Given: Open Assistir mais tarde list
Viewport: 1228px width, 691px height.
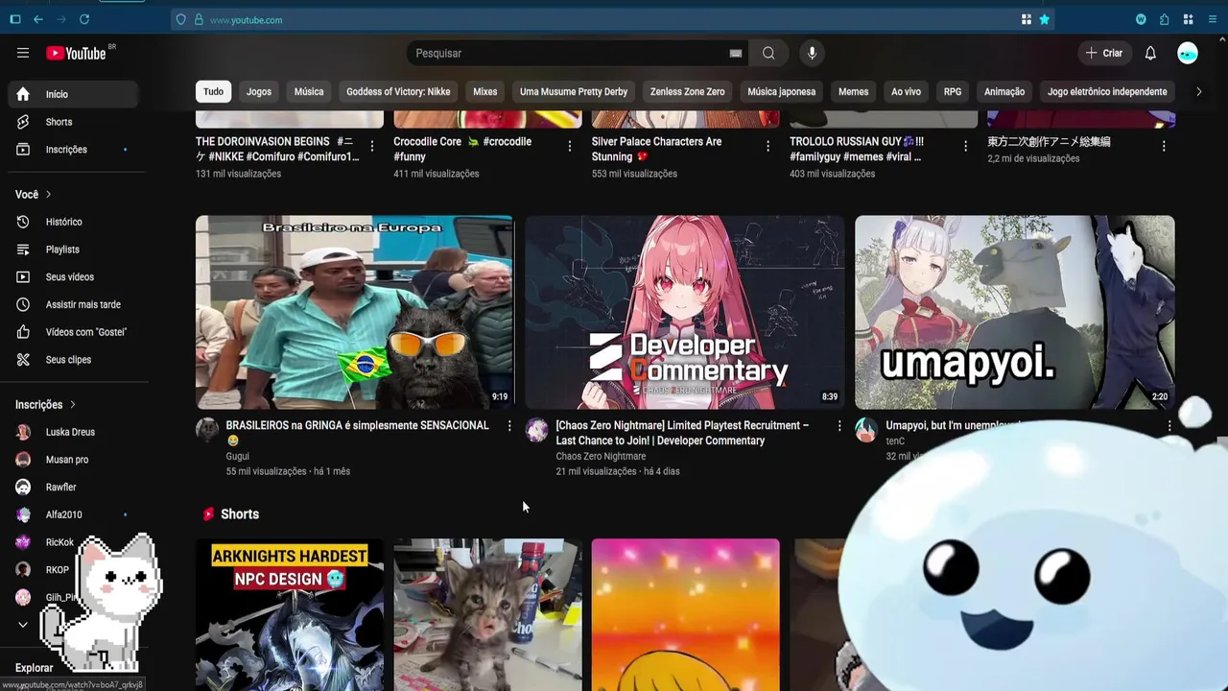Looking at the screenshot, I should 73,305.
